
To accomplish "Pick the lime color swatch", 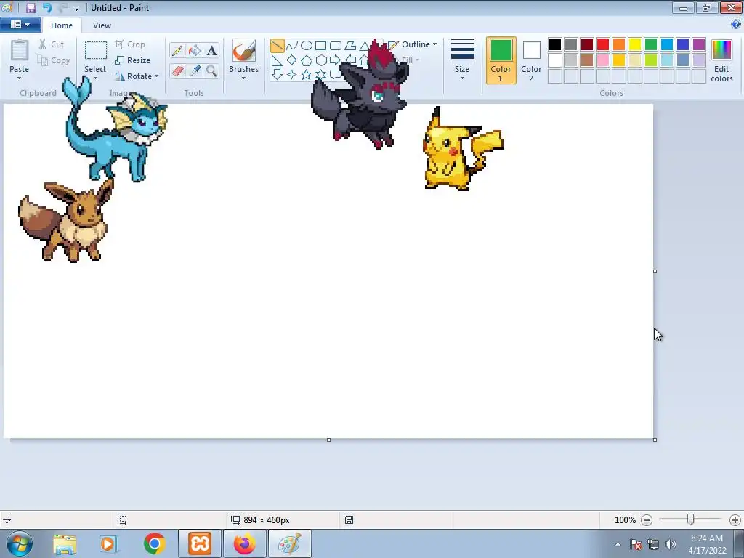I will [650, 60].
